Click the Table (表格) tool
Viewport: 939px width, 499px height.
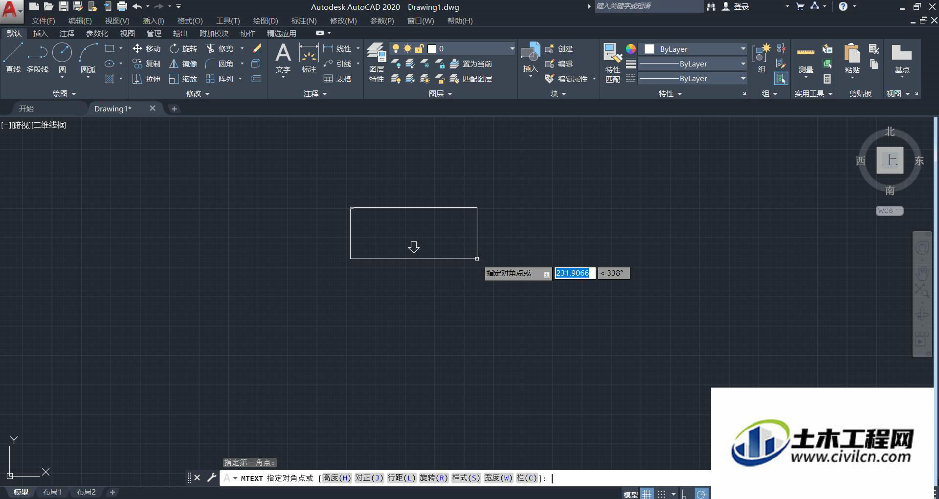click(337, 79)
